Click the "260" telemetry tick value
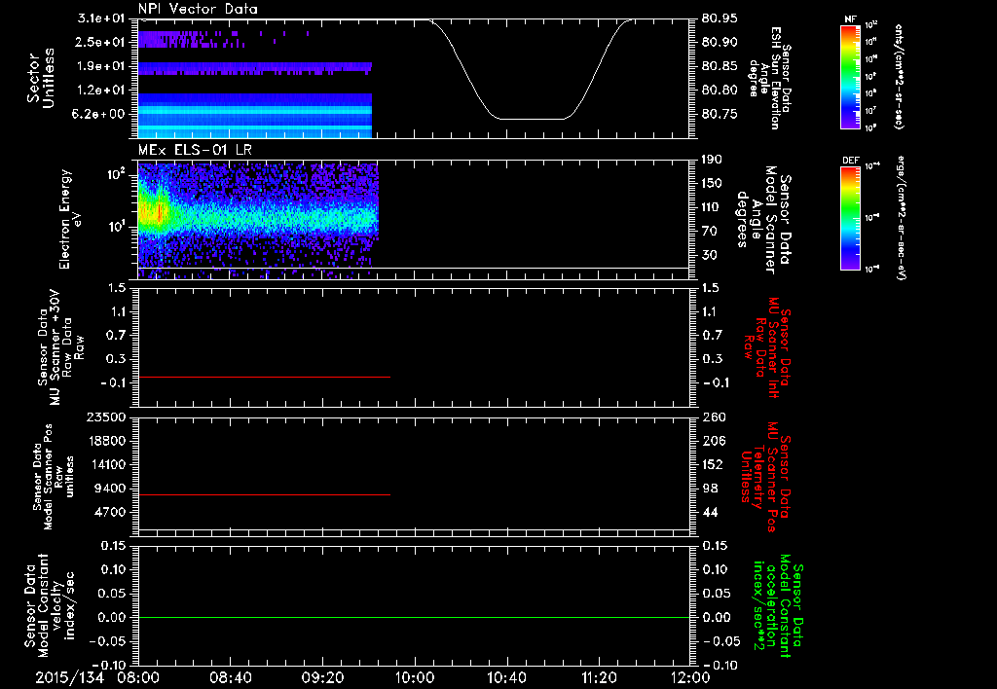 [x=712, y=417]
